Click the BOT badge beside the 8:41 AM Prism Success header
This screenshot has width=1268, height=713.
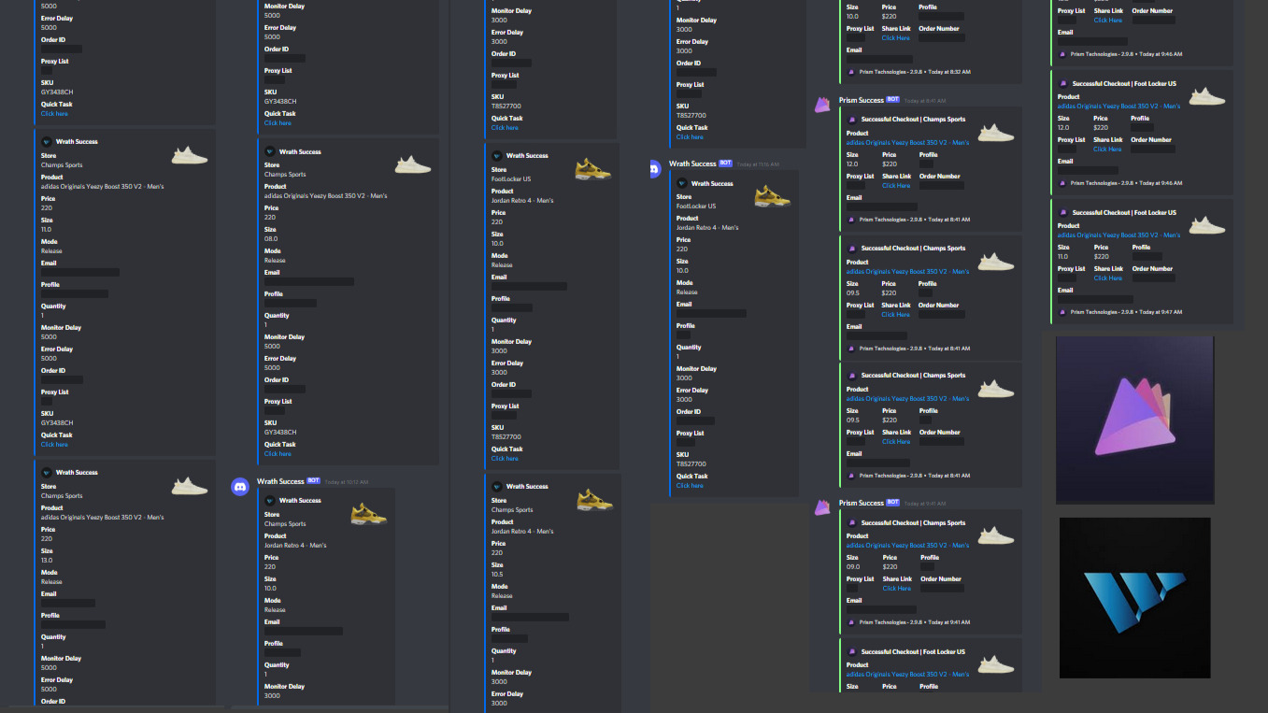pos(893,100)
